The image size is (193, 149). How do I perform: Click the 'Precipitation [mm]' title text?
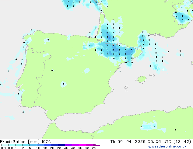point(20,142)
